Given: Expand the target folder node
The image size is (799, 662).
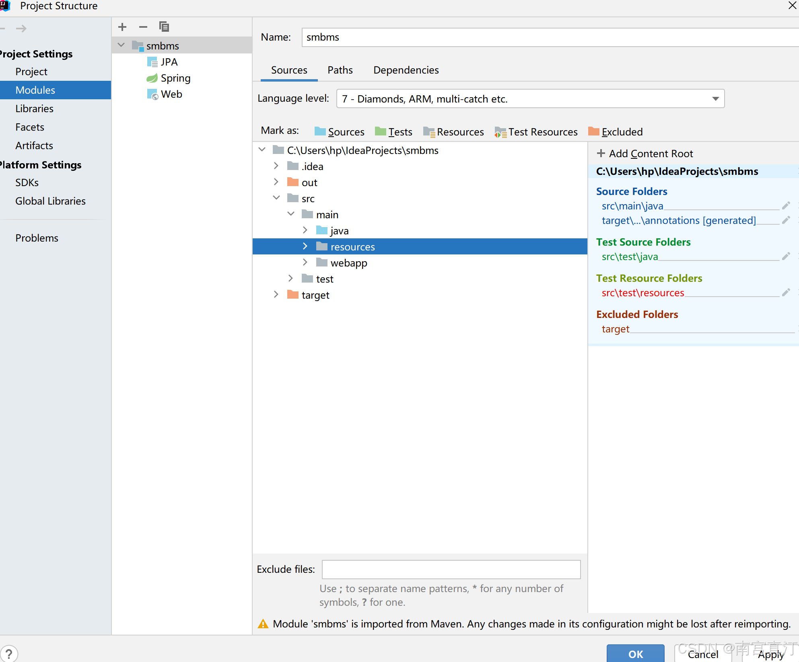Looking at the screenshot, I should point(276,295).
